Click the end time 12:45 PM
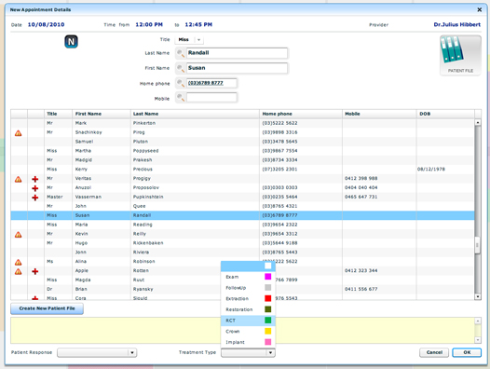This screenshot has height=369, width=490. click(198, 24)
